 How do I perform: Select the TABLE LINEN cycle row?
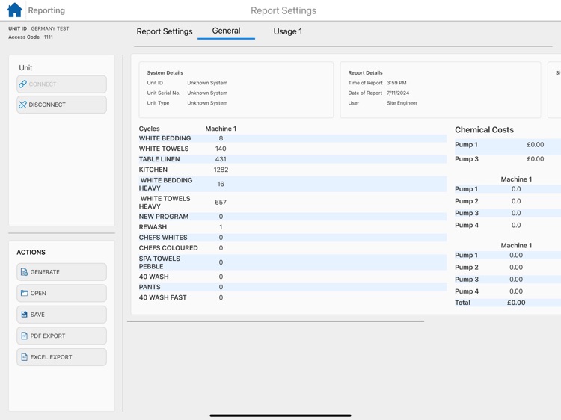click(292, 159)
